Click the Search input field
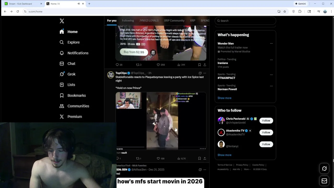 [245, 21]
